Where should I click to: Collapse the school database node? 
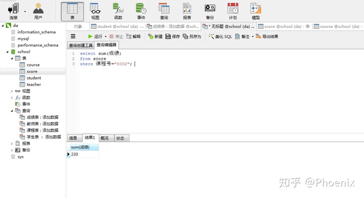click(7, 52)
